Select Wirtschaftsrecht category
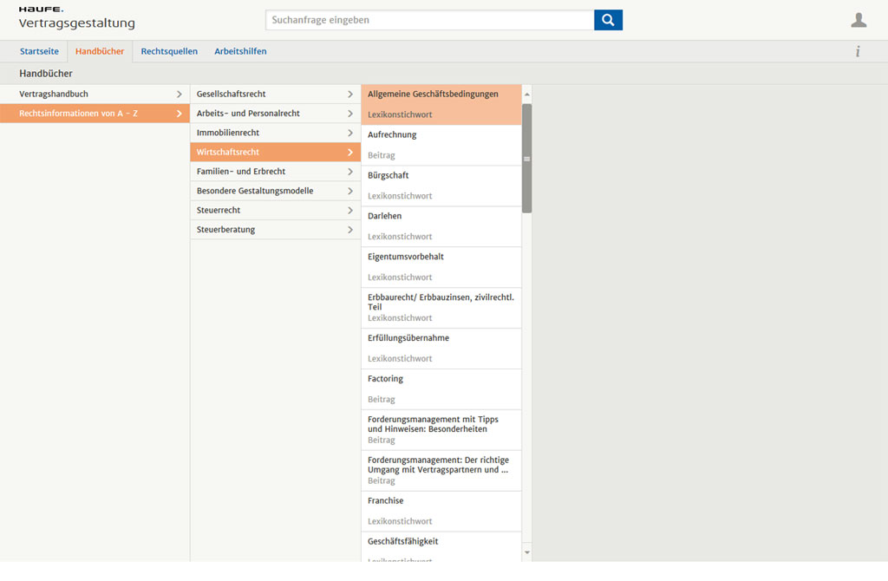The image size is (888, 581). pyautogui.click(x=275, y=152)
